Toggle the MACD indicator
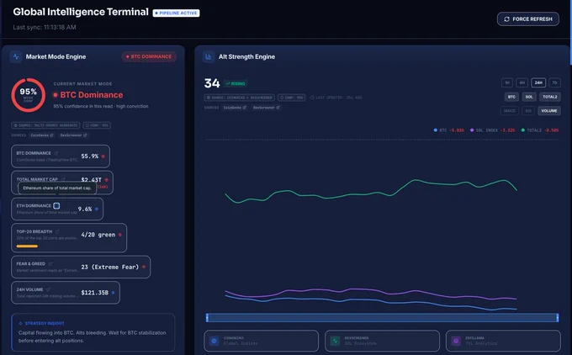Viewport: 572px width, 355px height. coord(510,110)
